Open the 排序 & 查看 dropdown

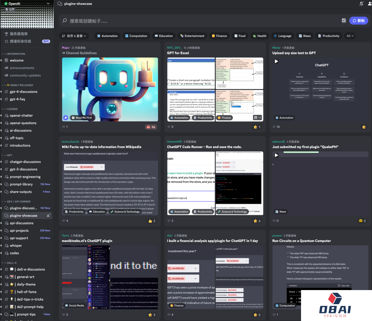click(74, 36)
